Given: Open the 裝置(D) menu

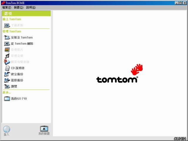Looking at the screenshot, I should click(19, 7).
